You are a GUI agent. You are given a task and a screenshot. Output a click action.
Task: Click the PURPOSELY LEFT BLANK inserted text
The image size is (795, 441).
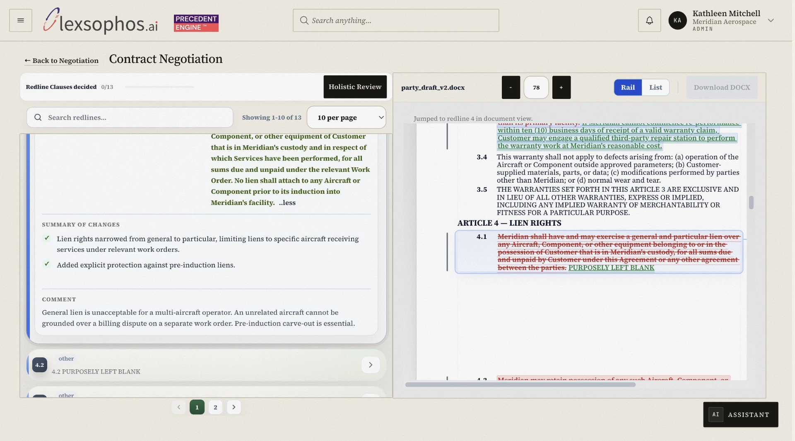(x=611, y=267)
